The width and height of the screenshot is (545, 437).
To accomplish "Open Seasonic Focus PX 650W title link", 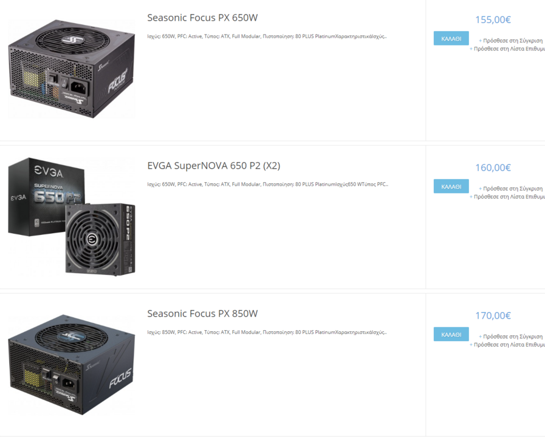I will click(202, 18).
